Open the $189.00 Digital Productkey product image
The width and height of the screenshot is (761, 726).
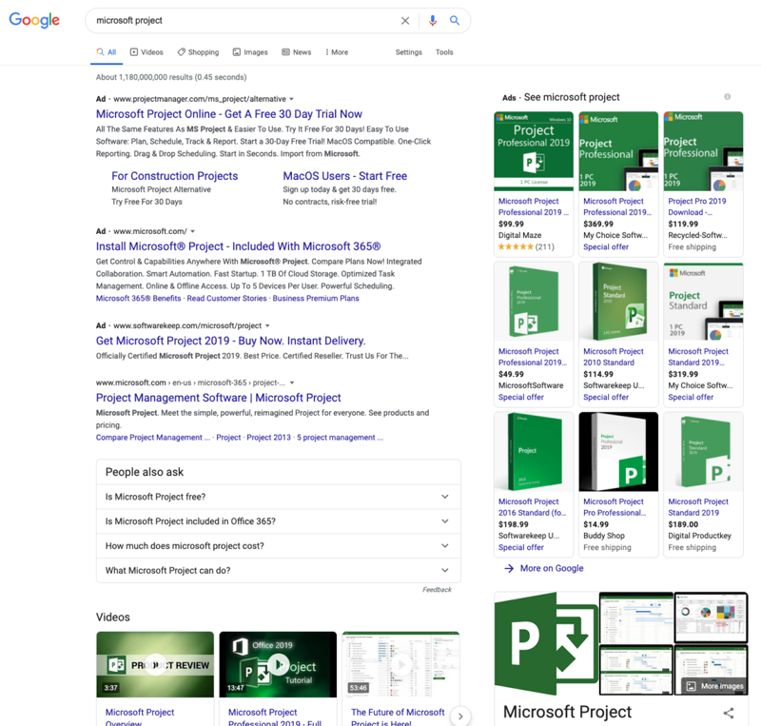703,452
